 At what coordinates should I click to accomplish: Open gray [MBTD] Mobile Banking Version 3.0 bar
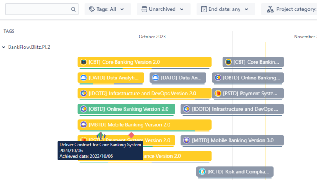pos(232,140)
